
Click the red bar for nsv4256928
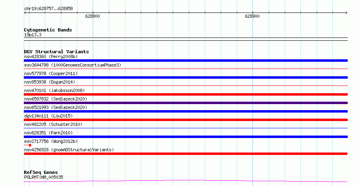tap(186, 154)
